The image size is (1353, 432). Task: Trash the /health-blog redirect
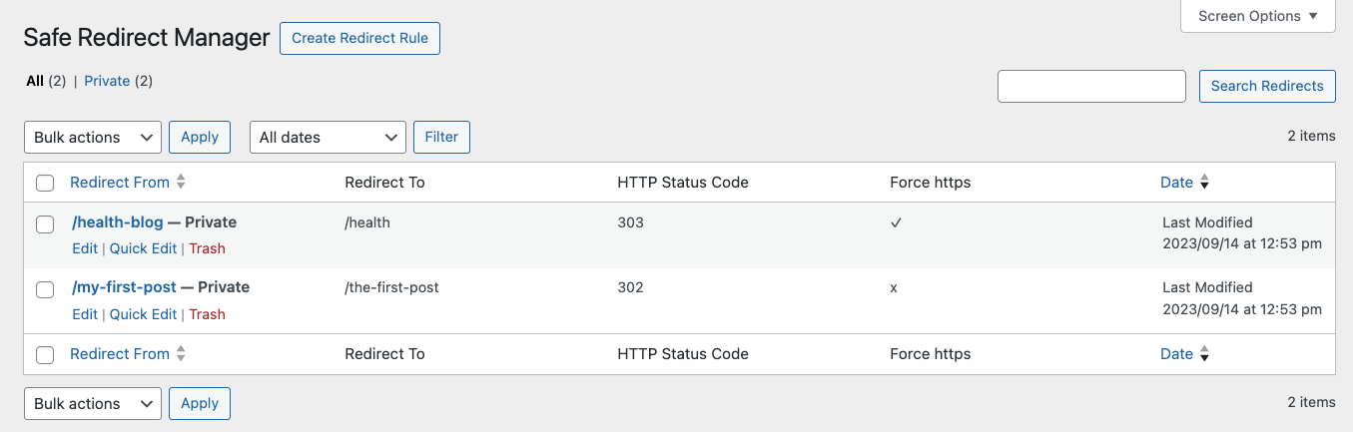pos(207,248)
